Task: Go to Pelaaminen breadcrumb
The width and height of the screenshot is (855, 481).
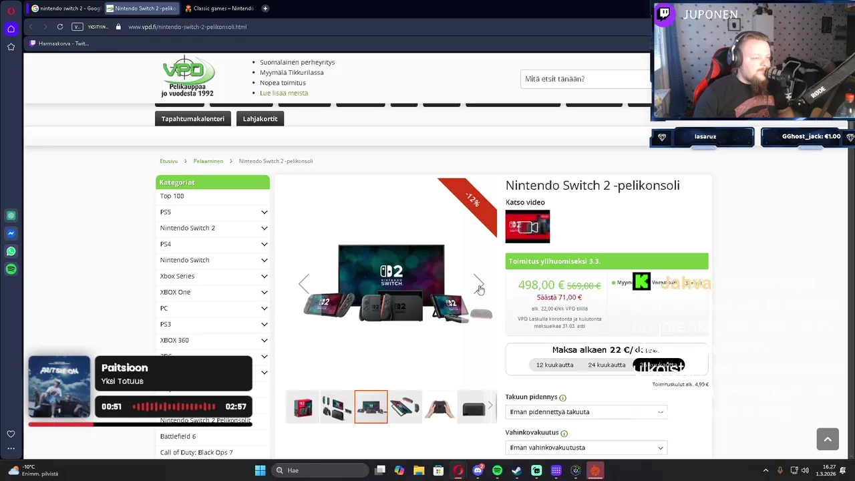Action: coord(208,161)
